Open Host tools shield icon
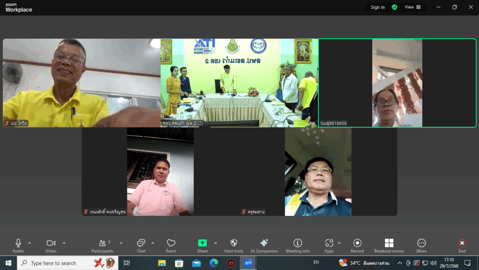The width and height of the screenshot is (479, 270). 233,245
